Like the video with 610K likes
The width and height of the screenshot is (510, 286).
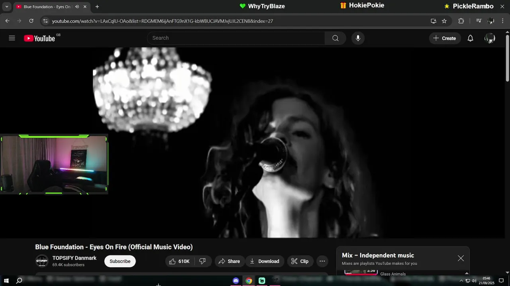click(x=179, y=261)
